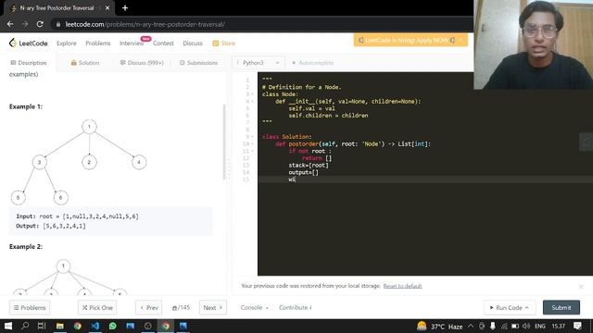
Task: Open the Problems list button
Action: point(30,308)
